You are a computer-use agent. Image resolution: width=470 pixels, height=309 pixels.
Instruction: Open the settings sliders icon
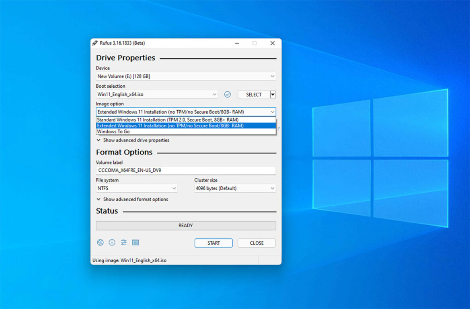pyautogui.click(x=123, y=242)
